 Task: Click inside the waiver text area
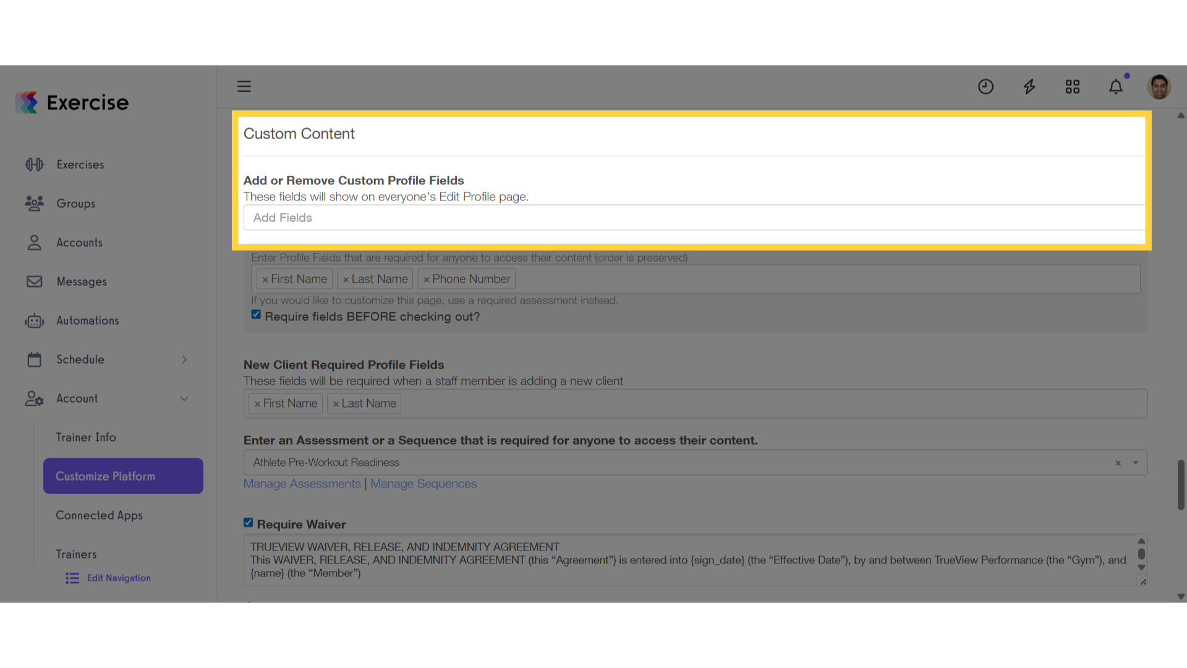click(689, 560)
